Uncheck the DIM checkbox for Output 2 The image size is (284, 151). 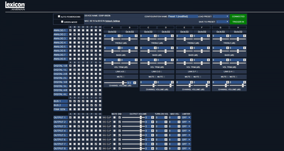(119, 122)
